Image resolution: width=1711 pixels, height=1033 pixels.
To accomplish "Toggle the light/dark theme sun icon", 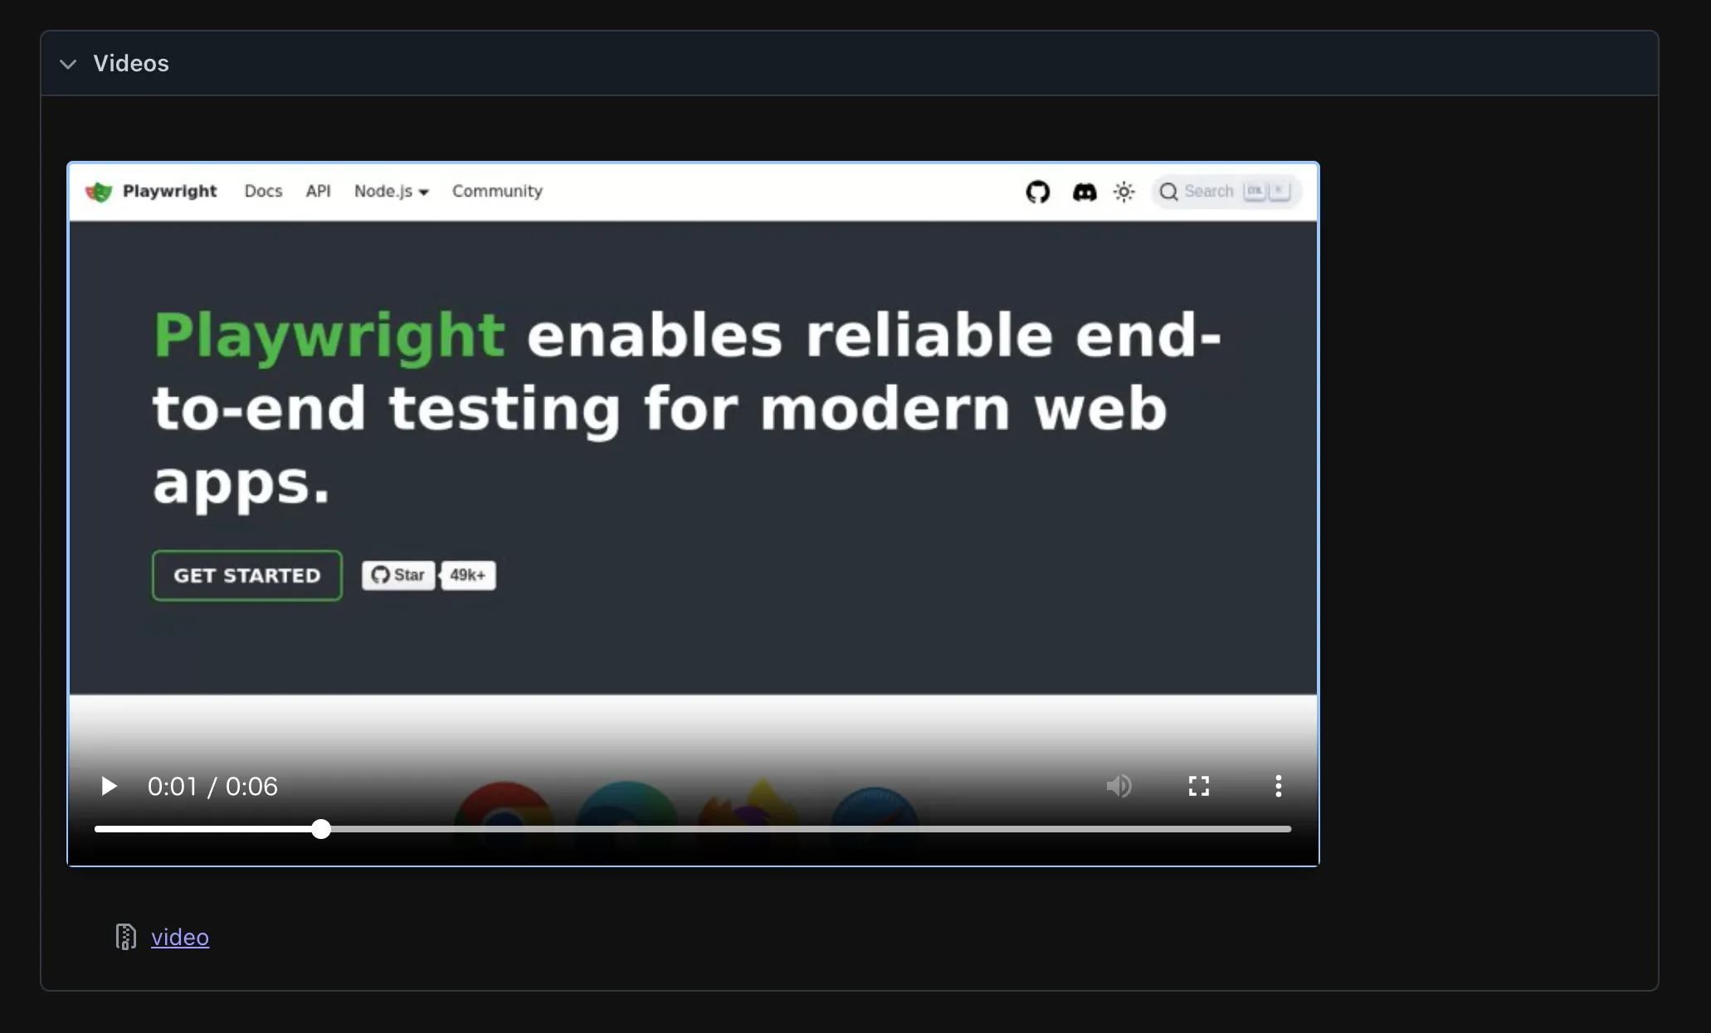I will pyautogui.click(x=1124, y=192).
